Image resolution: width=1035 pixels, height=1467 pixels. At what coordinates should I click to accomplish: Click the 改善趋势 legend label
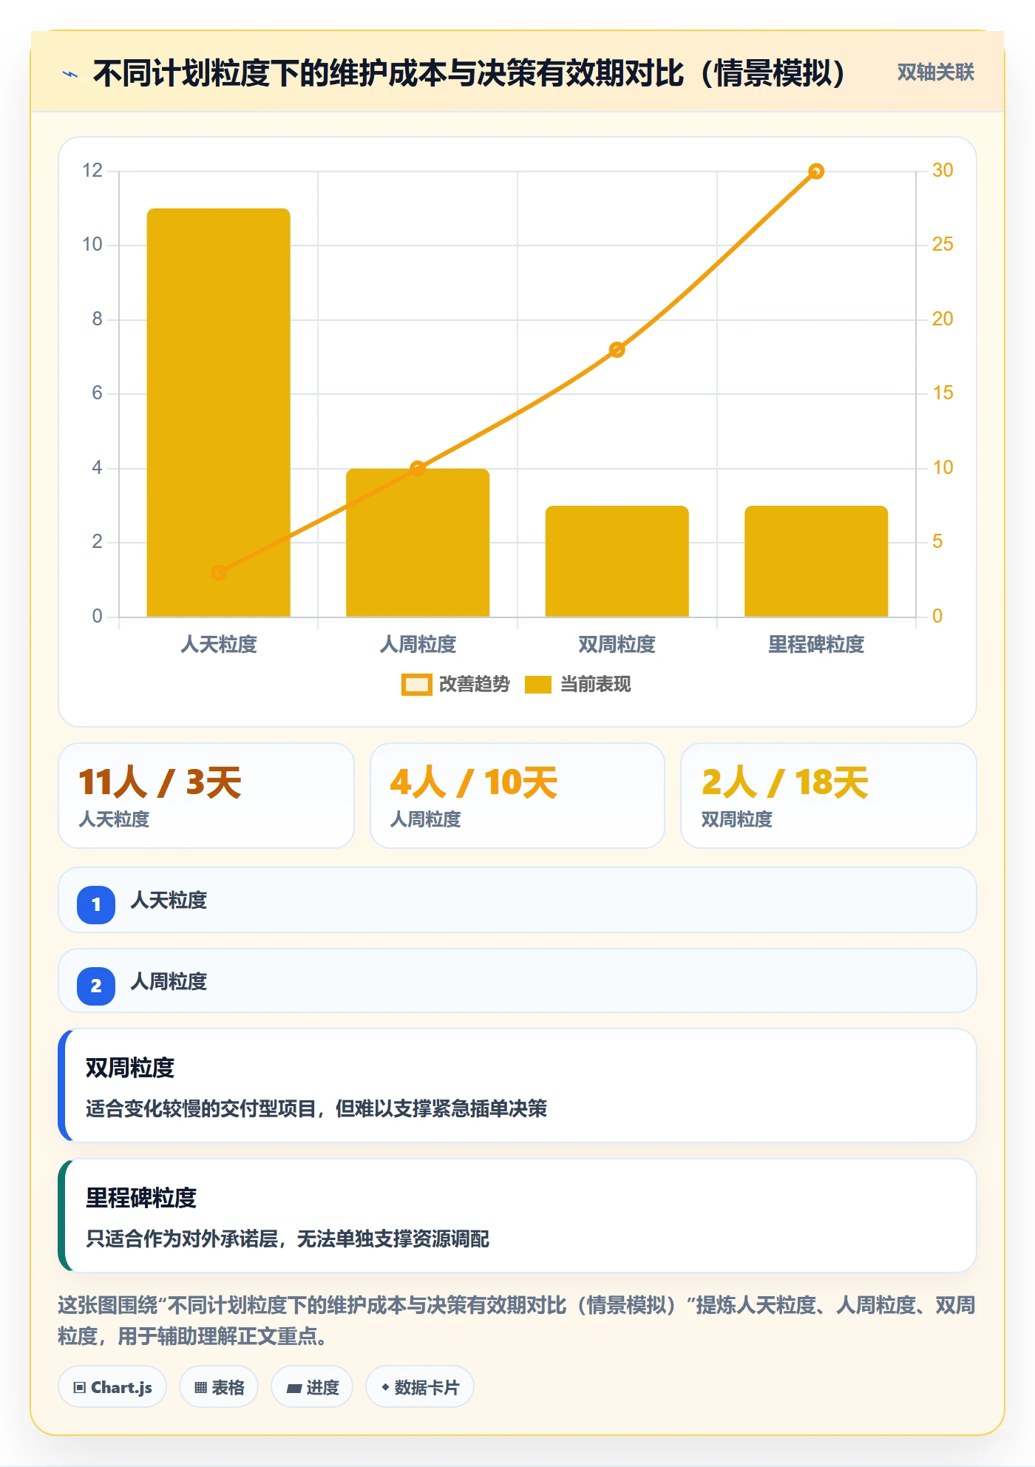[474, 685]
